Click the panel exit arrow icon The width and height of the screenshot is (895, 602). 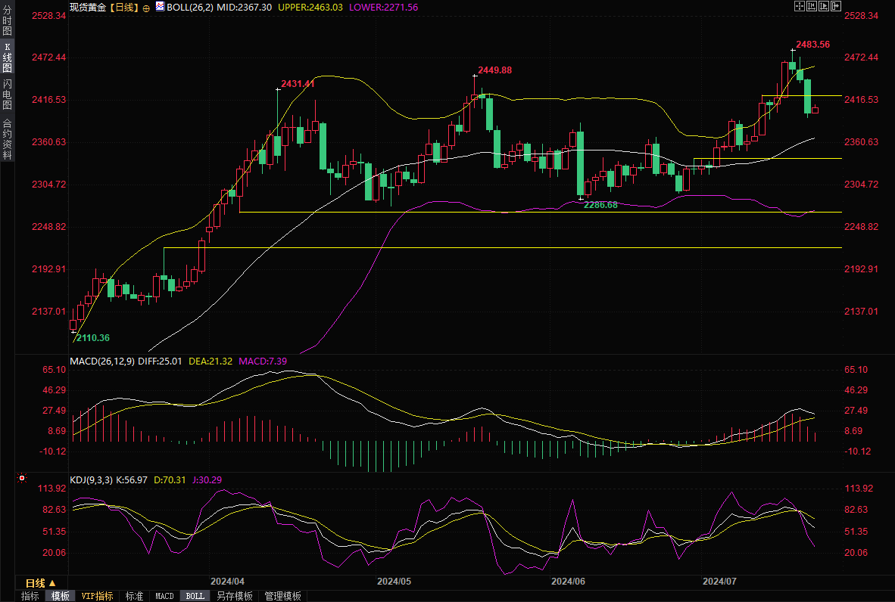[837, 6]
